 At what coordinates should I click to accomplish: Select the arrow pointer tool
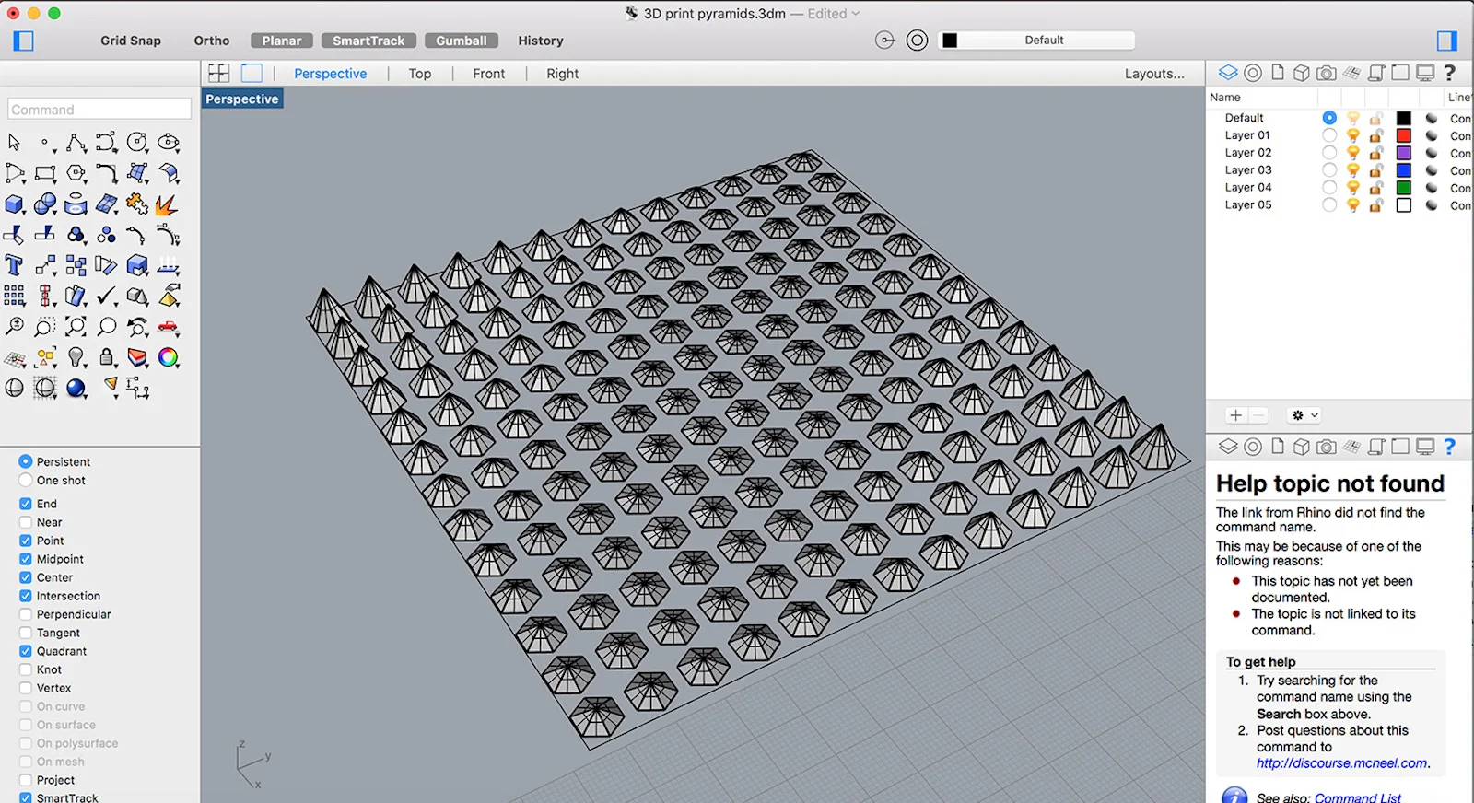pos(14,142)
